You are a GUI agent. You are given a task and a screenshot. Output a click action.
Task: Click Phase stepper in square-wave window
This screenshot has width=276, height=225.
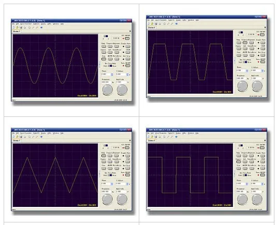coord(247,184)
